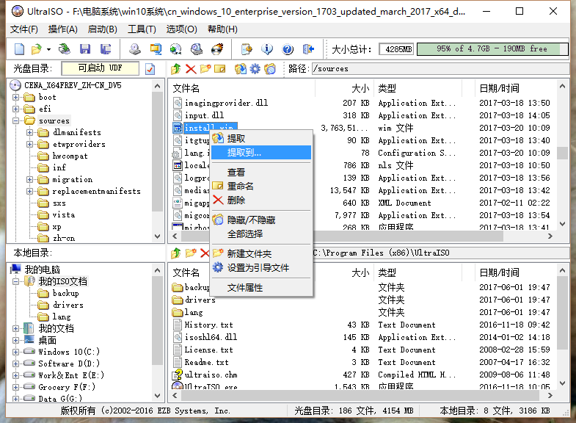Click the Save floppy disk icon
576x423 pixels.
tap(85, 49)
